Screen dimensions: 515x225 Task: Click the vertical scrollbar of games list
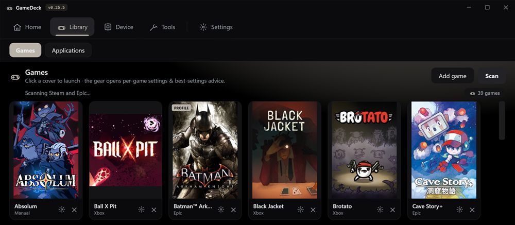tap(502, 120)
